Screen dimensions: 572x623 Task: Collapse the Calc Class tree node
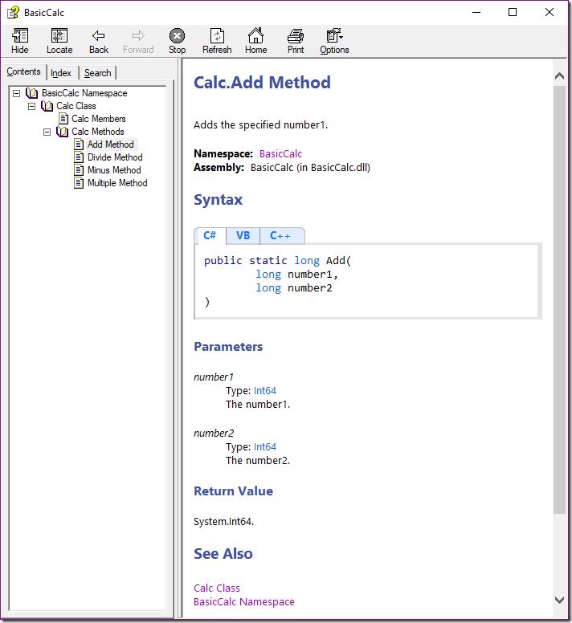(32, 106)
